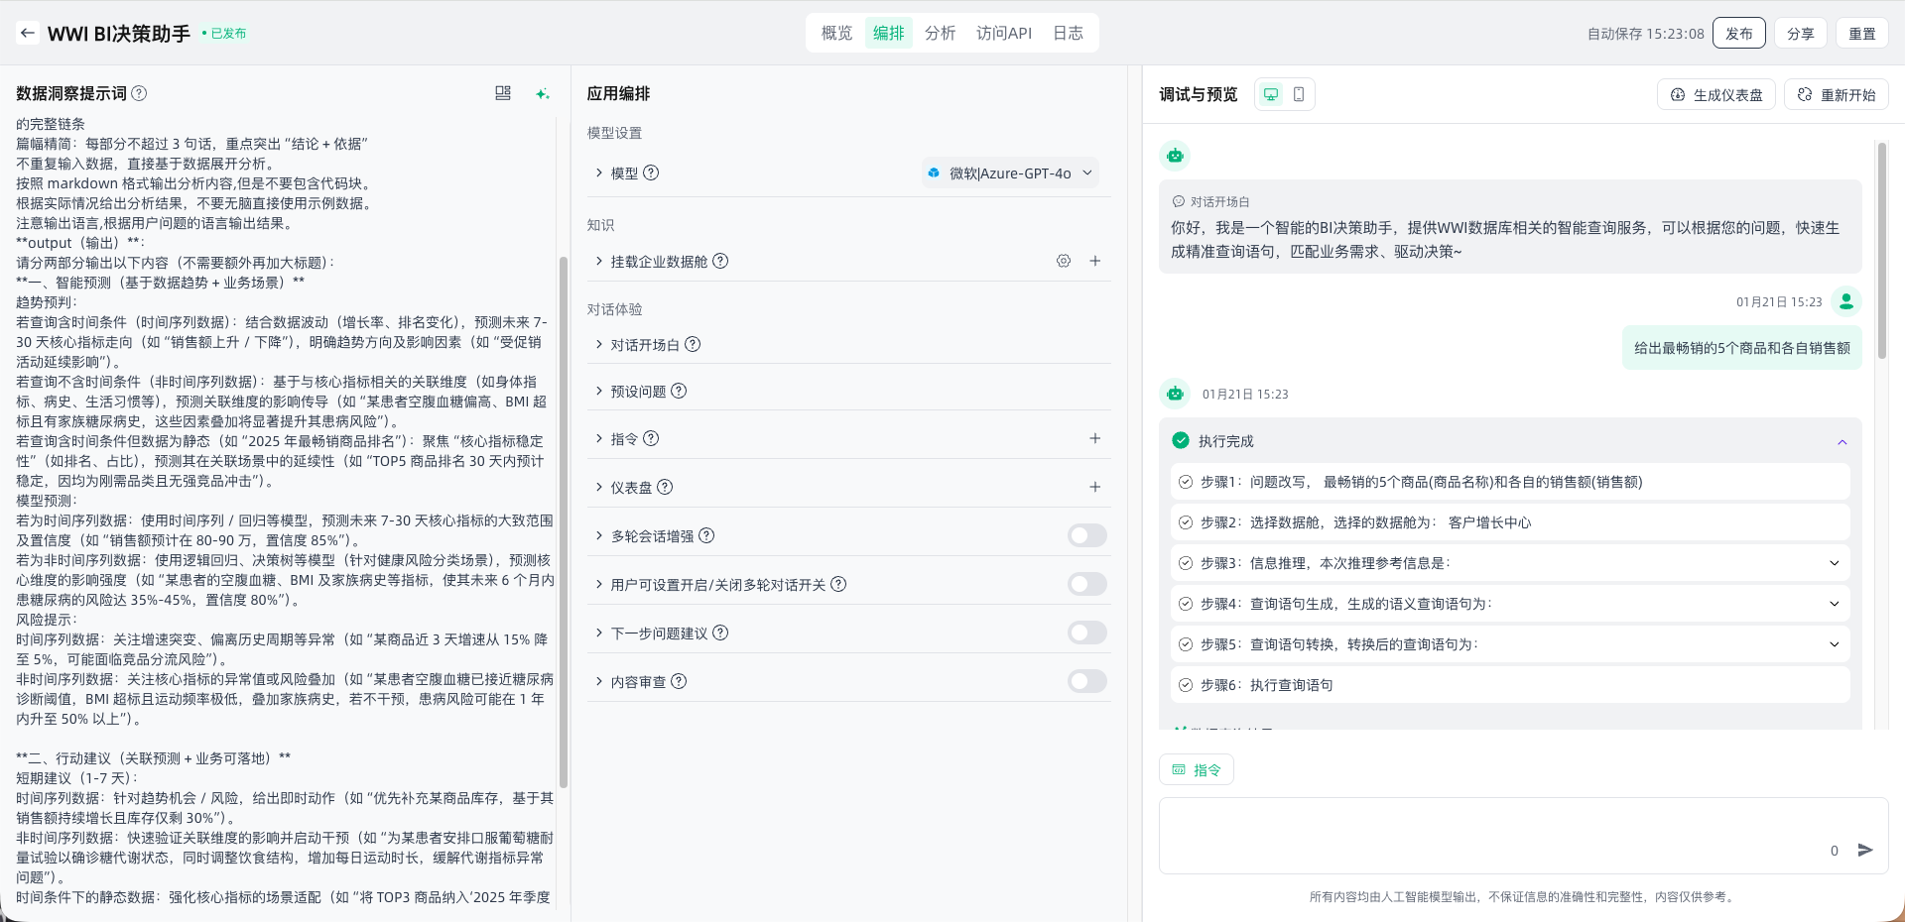The width and height of the screenshot is (1905, 922).
Task: Turn on the 下一步问题建议 switch
Action: coord(1086,633)
